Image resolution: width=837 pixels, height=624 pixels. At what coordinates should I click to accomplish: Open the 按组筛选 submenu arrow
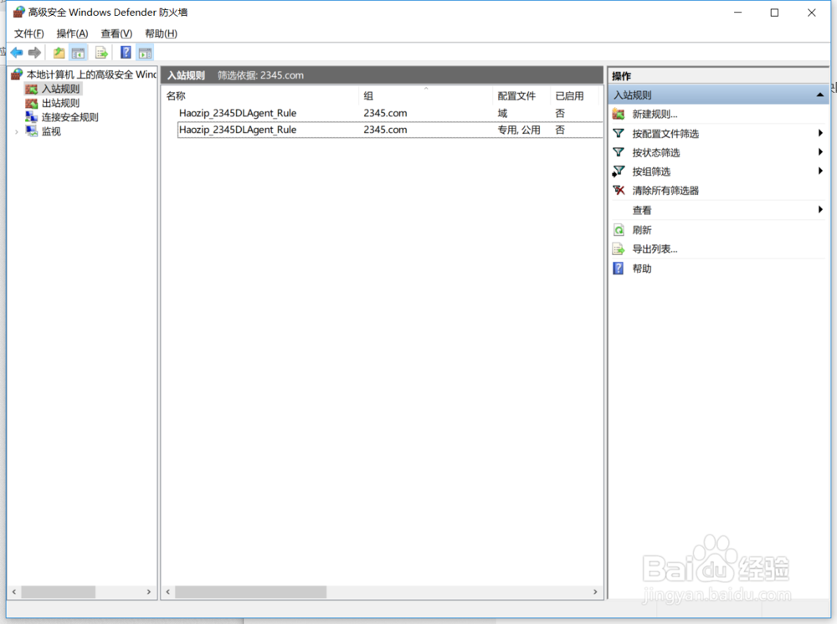coord(820,171)
